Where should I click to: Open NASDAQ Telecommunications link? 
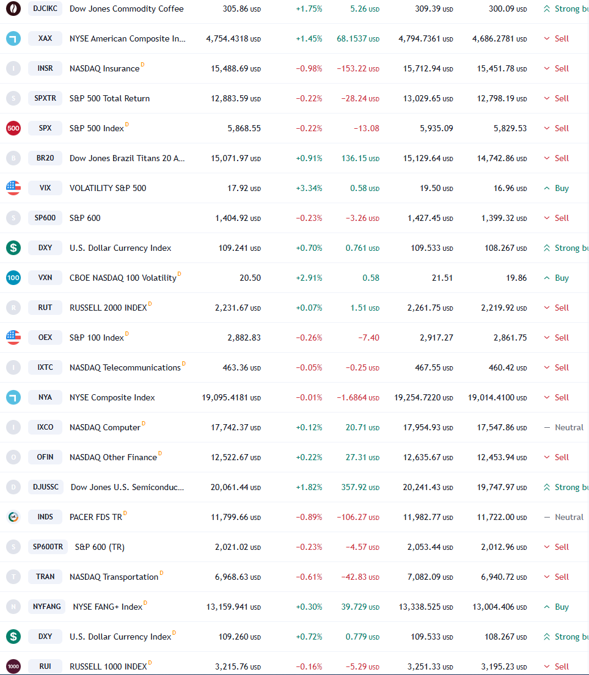tap(125, 367)
